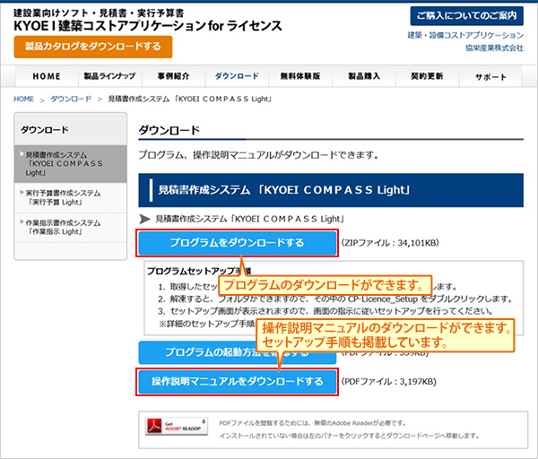
Task: Click the KYOEI 建築コストアプリケーション for ライセンス site title
Action: pos(148,26)
